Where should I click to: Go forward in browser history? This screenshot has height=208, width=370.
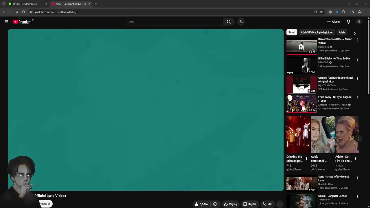click(x=10, y=12)
